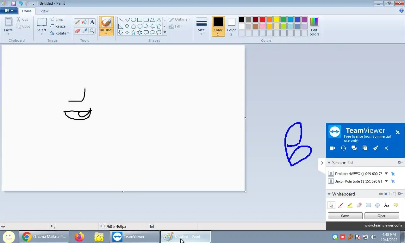Collapse the Whiteboard section
Screen dimensions: 405x243
tap(329, 194)
